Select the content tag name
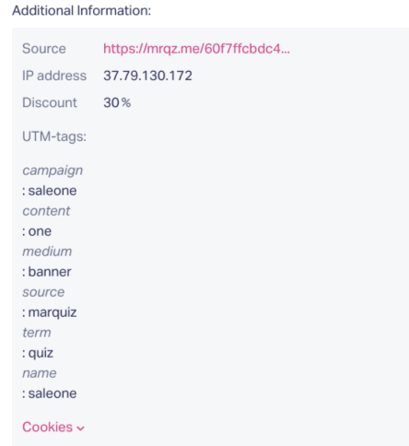 coord(46,211)
